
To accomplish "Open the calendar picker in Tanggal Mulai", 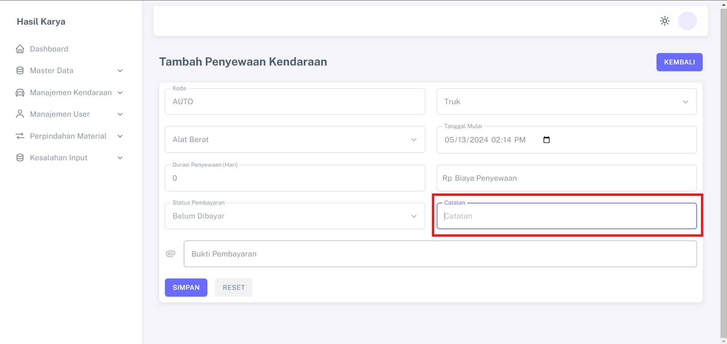I will click(x=546, y=140).
